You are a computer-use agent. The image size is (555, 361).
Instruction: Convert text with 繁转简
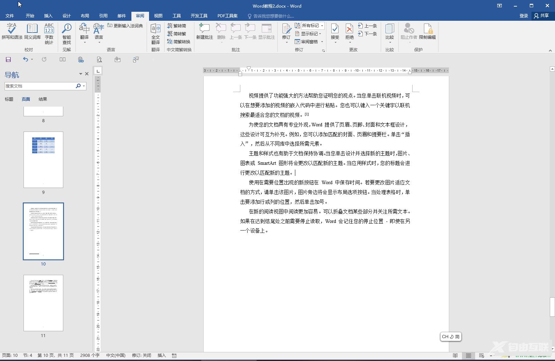tap(177, 26)
